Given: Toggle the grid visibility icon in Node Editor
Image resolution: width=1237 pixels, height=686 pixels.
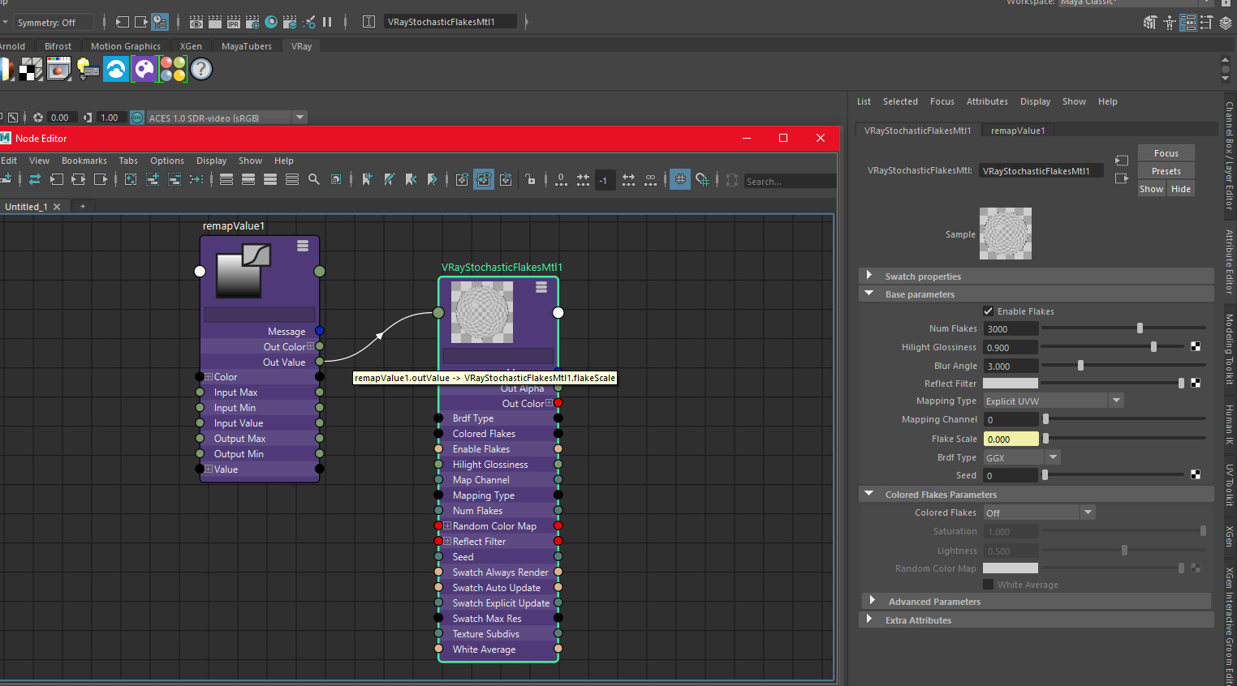Looking at the screenshot, I should (x=680, y=180).
